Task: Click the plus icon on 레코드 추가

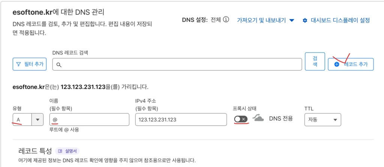Action: point(337,64)
